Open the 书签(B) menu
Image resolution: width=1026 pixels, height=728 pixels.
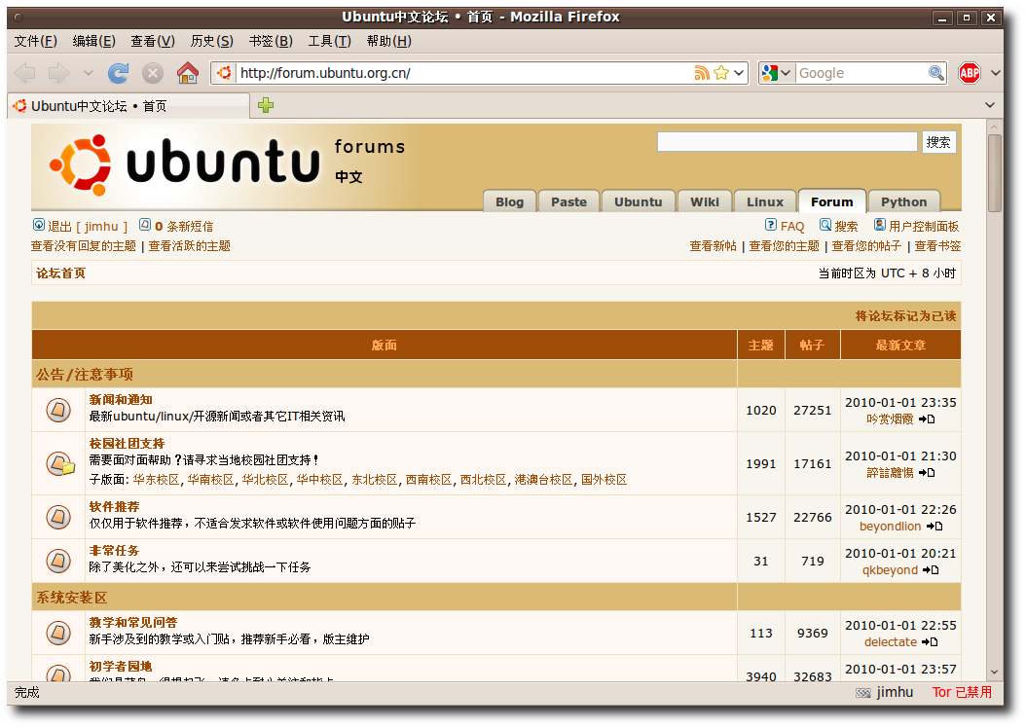271,41
